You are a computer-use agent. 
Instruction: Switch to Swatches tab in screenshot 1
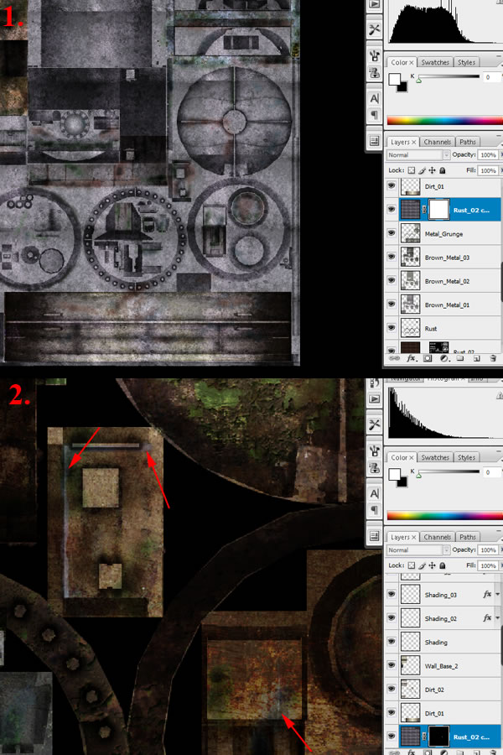pyautogui.click(x=434, y=62)
